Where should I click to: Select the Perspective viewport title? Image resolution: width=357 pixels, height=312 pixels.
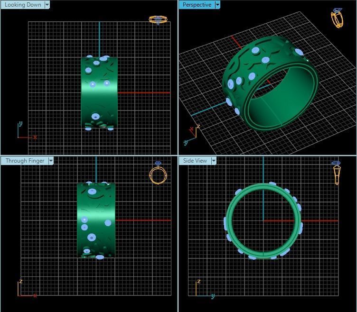click(x=197, y=5)
